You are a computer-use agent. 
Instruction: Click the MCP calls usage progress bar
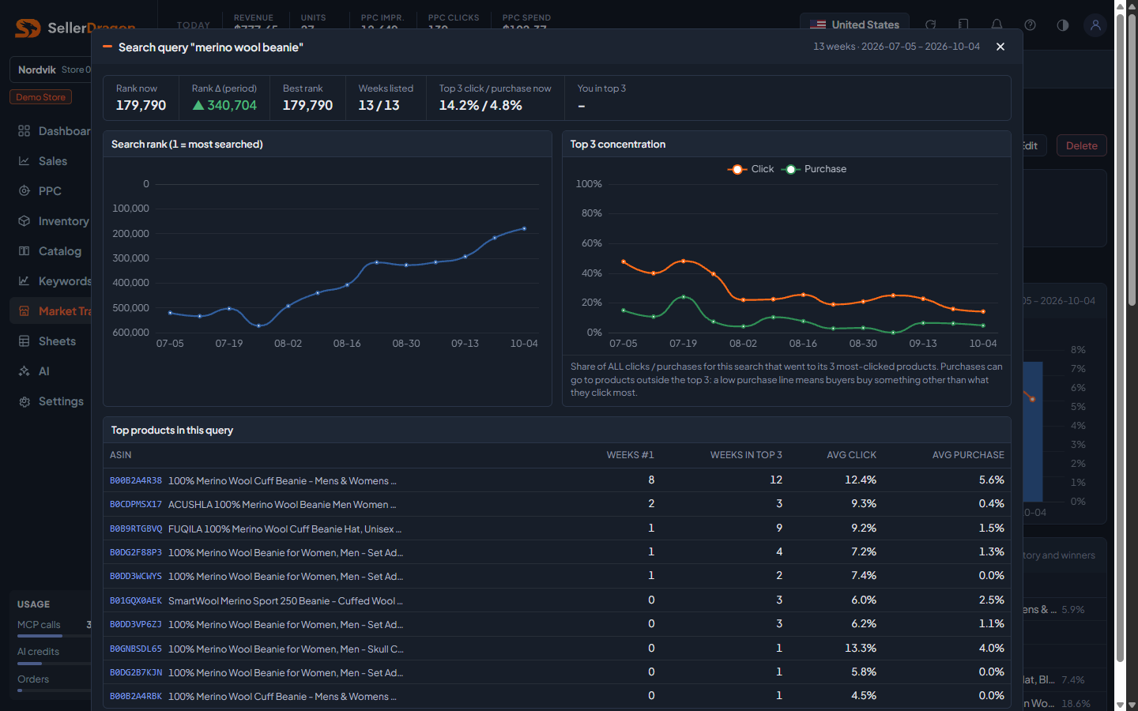tap(54, 636)
